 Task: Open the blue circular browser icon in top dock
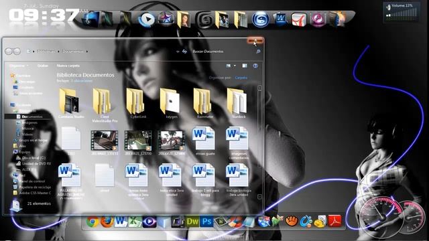click(x=260, y=19)
